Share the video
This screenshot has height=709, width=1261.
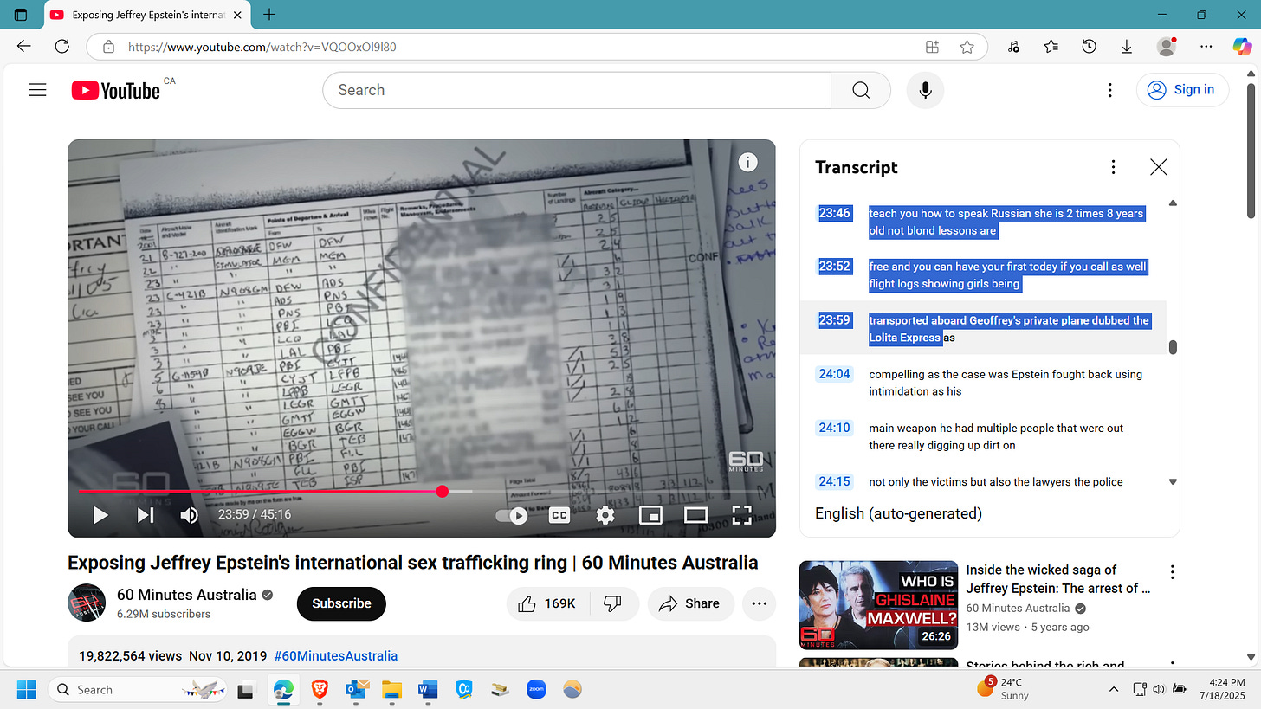pos(690,603)
